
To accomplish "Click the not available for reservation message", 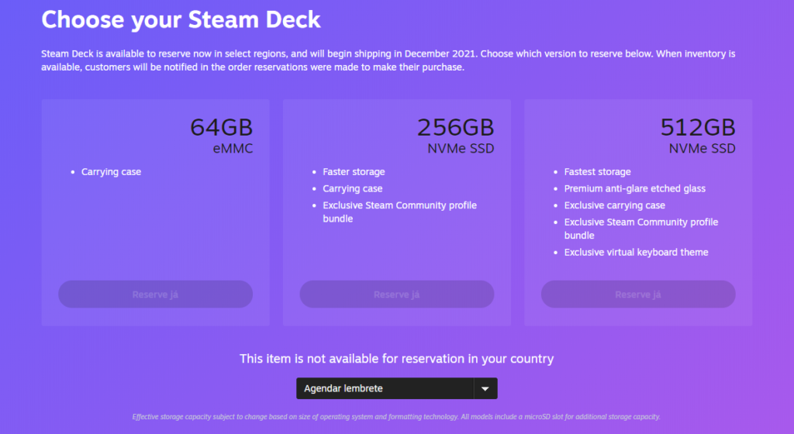I will point(396,359).
